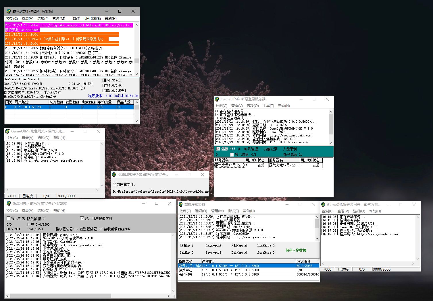
Task: Click the 帐号总数:24 label
Action: tap(293, 155)
